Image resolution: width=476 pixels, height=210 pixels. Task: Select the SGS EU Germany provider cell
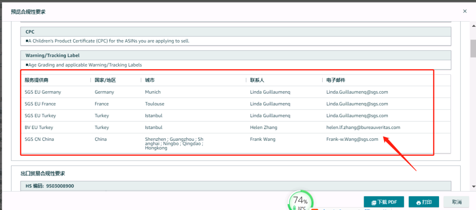43,92
